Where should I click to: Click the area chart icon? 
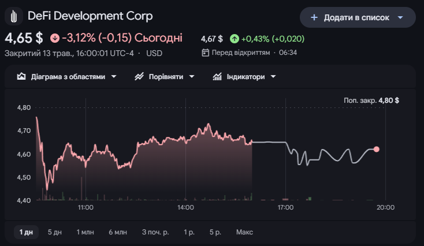[21, 76]
